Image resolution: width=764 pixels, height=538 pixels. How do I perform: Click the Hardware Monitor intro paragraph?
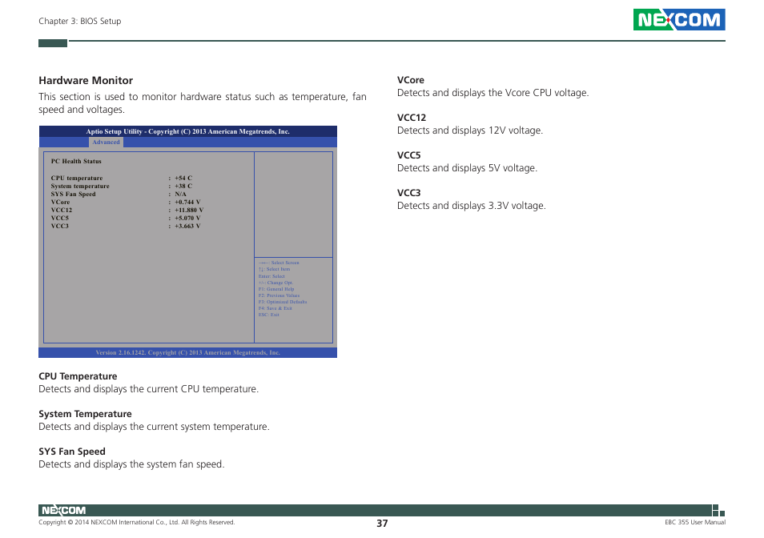(203, 102)
